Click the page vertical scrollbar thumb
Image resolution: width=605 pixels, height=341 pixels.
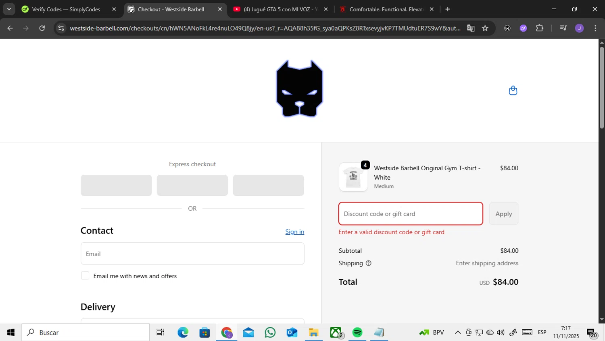[602, 88]
